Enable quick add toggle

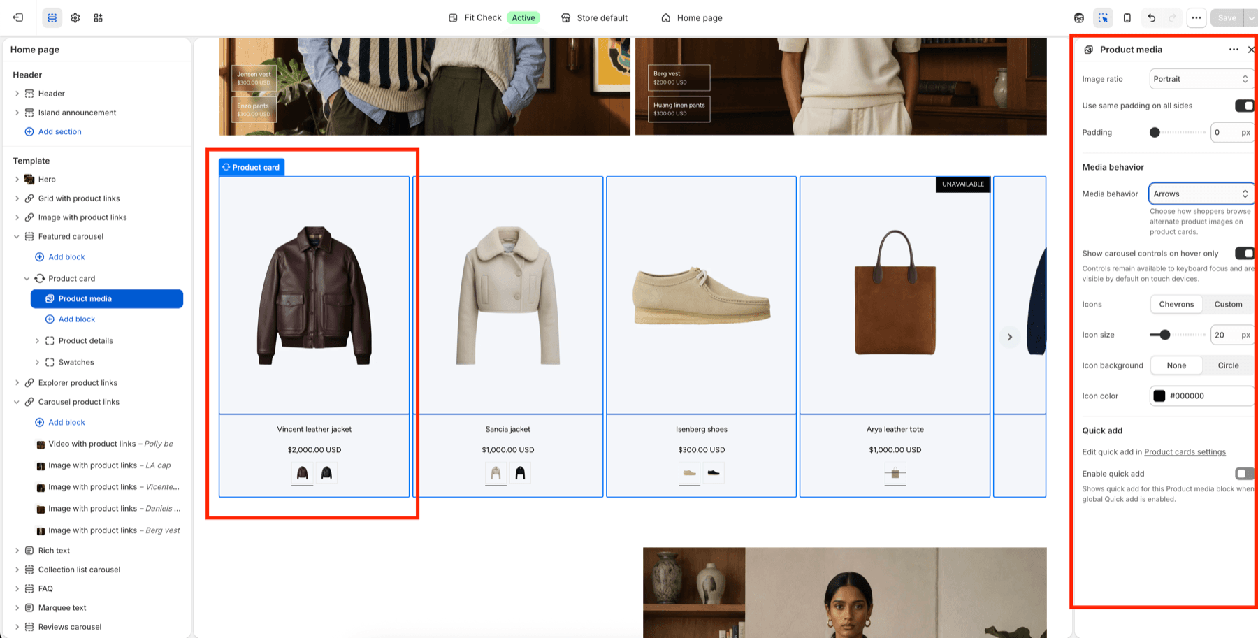(1244, 474)
